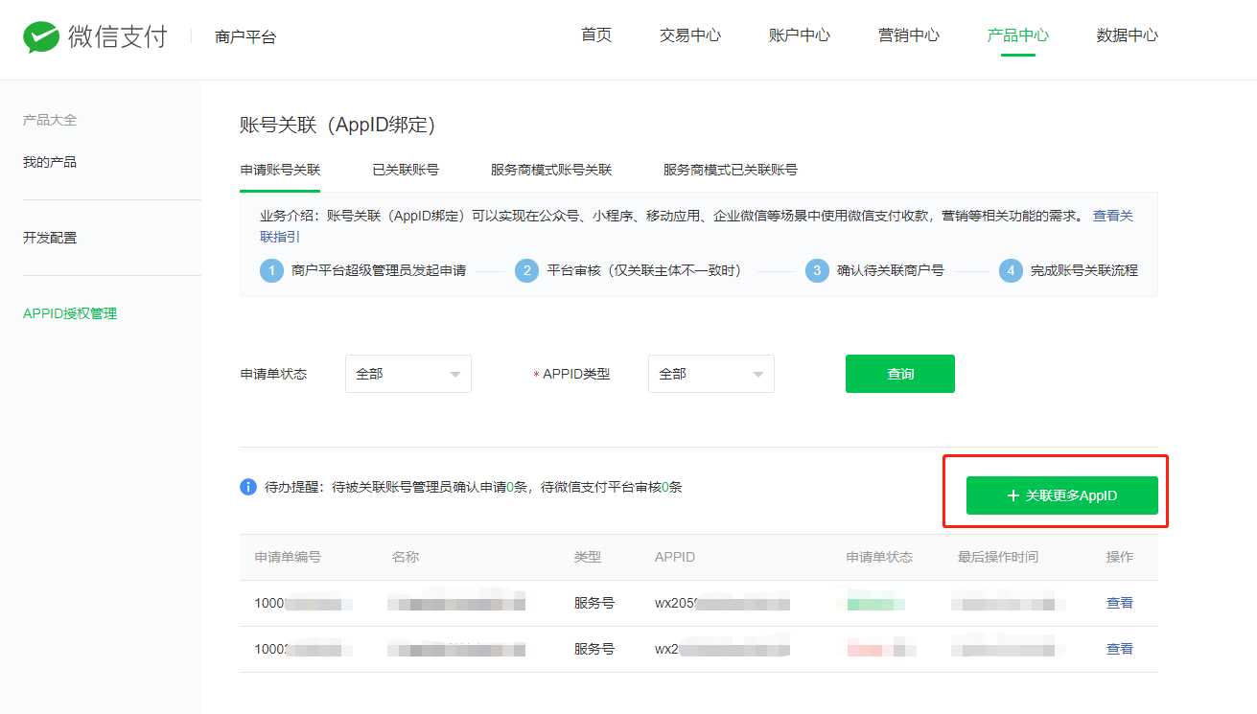Go to 首页 in top navigation

[596, 35]
